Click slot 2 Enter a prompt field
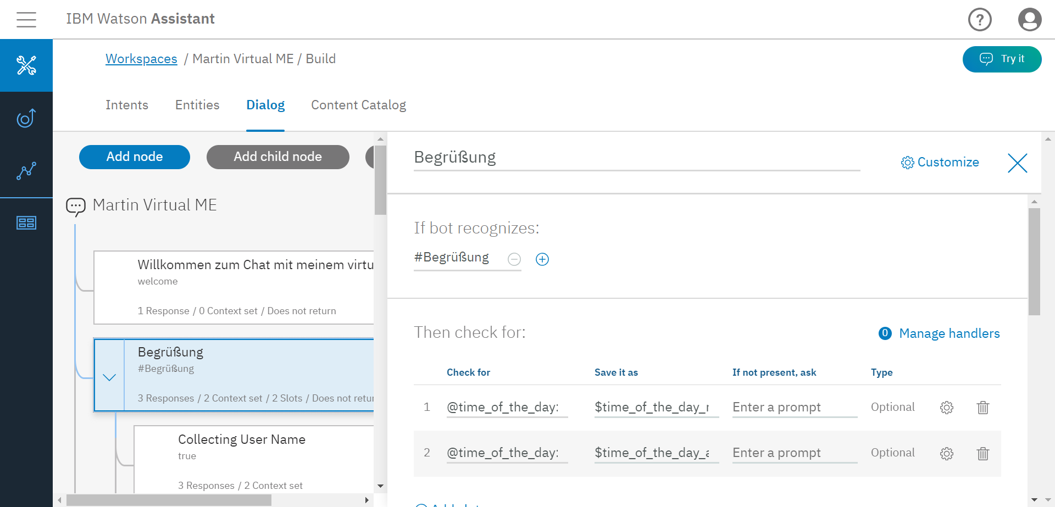Screen dimensions: 1055x507 click(x=795, y=453)
